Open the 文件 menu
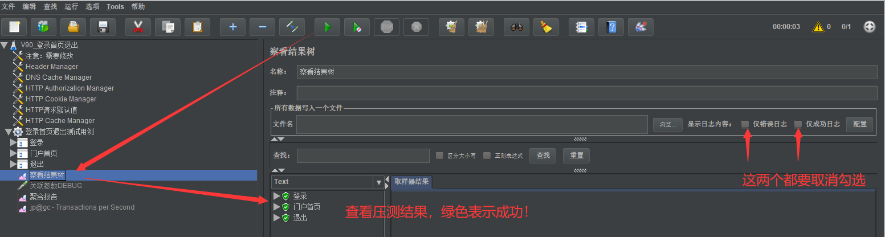The height and width of the screenshot is (237, 885). [8, 7]
